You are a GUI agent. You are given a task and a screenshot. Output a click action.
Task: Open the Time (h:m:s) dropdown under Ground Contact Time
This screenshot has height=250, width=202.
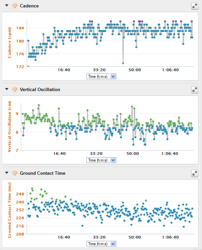[x=101, y=244]
